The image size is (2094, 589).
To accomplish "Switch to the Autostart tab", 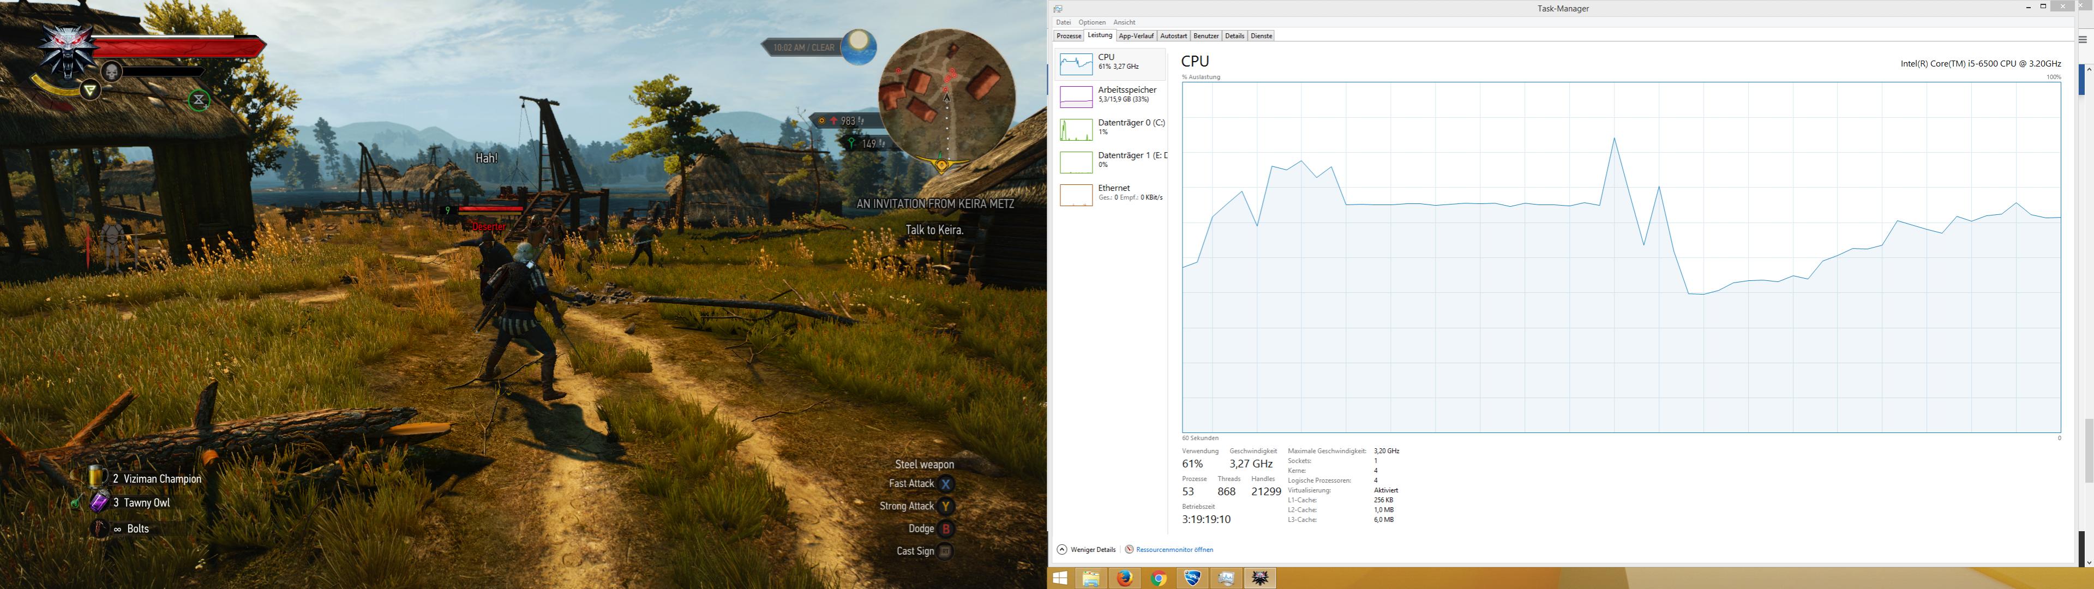I will [1173, 37].
